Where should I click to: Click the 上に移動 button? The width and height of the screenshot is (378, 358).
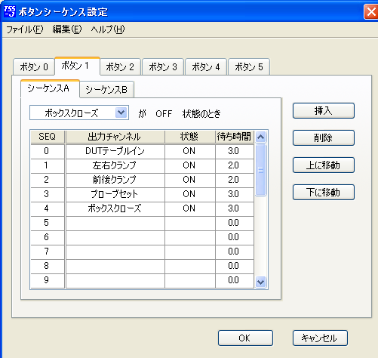pyautogui.click(x=324, y=165)
